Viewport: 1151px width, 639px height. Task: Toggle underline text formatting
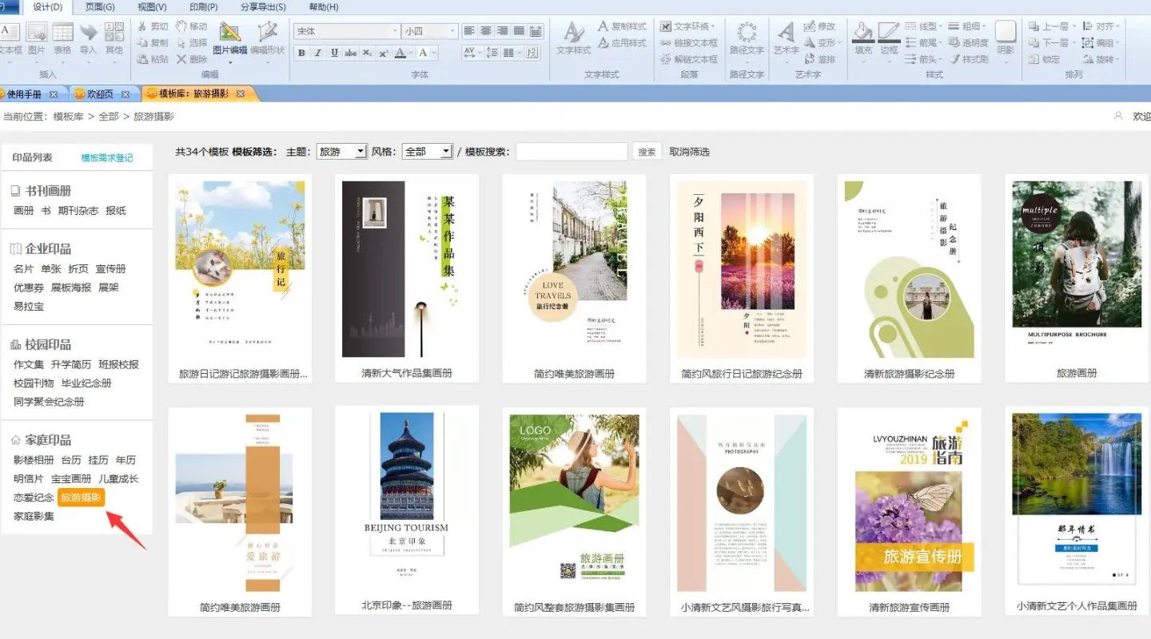334,53
